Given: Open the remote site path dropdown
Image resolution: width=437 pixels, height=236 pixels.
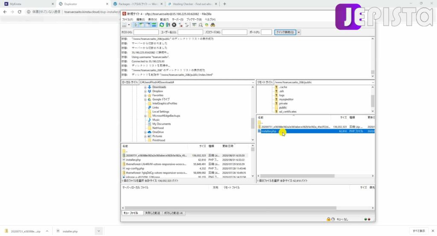Looking at the screenshot, I should point(373,82).
